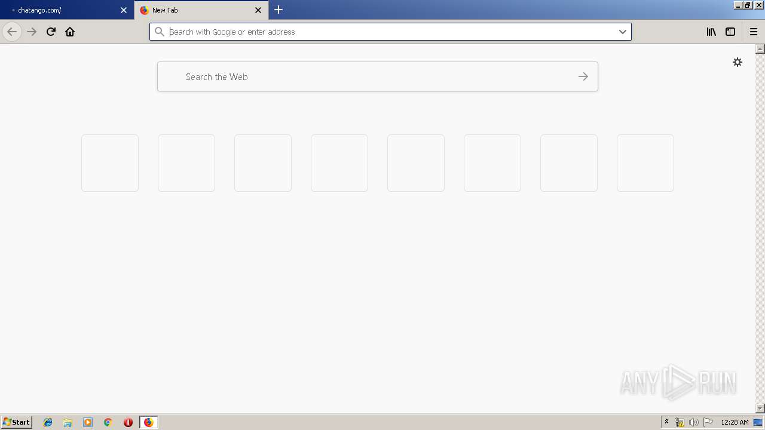Launch Opera from the taskbar
Screen dimensions: 765x430
(128, 422)
